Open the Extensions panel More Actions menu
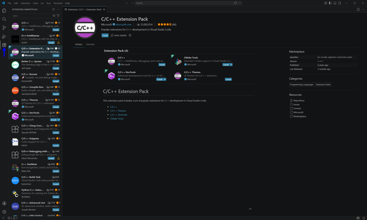The image size is (367, 220). (58, 9)
